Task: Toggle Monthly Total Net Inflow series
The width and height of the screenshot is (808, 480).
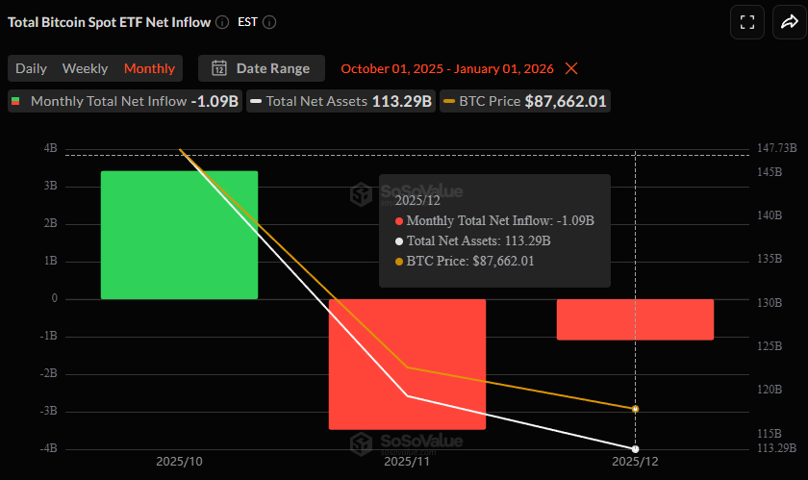Action: click(x=124, y=101)
